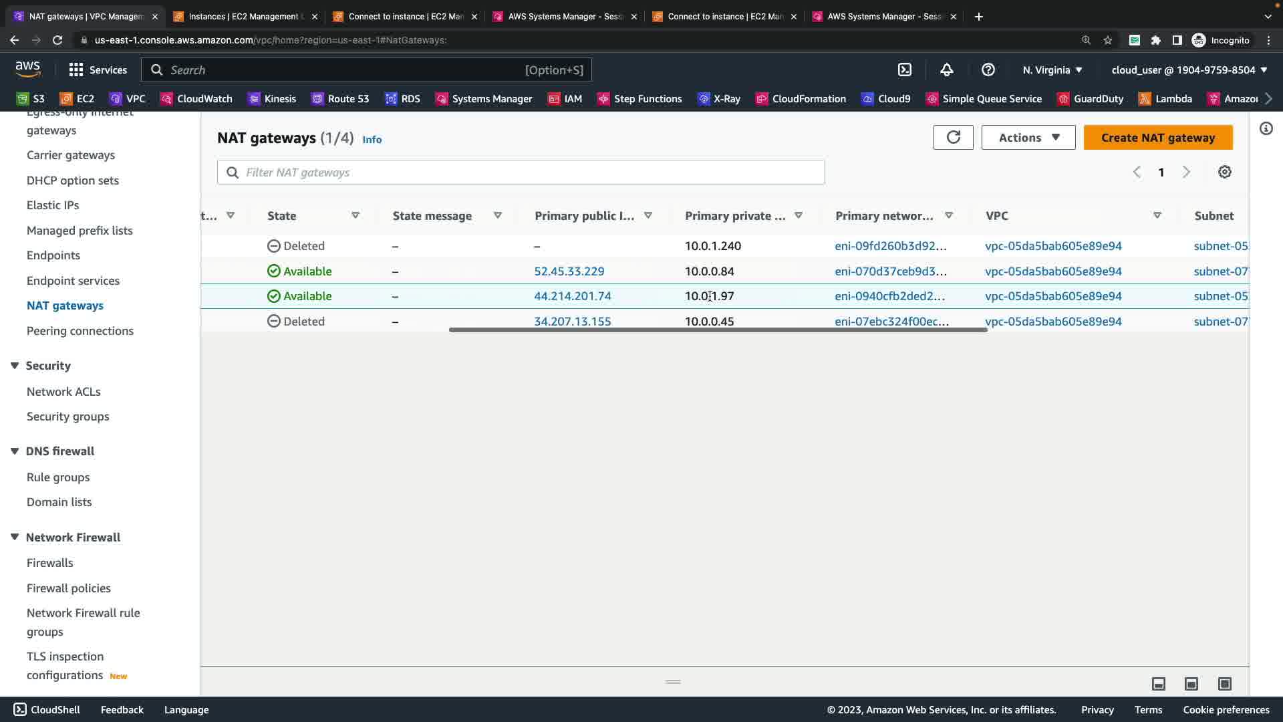Refresh the NAT gateways list

[x=953, y=137]
